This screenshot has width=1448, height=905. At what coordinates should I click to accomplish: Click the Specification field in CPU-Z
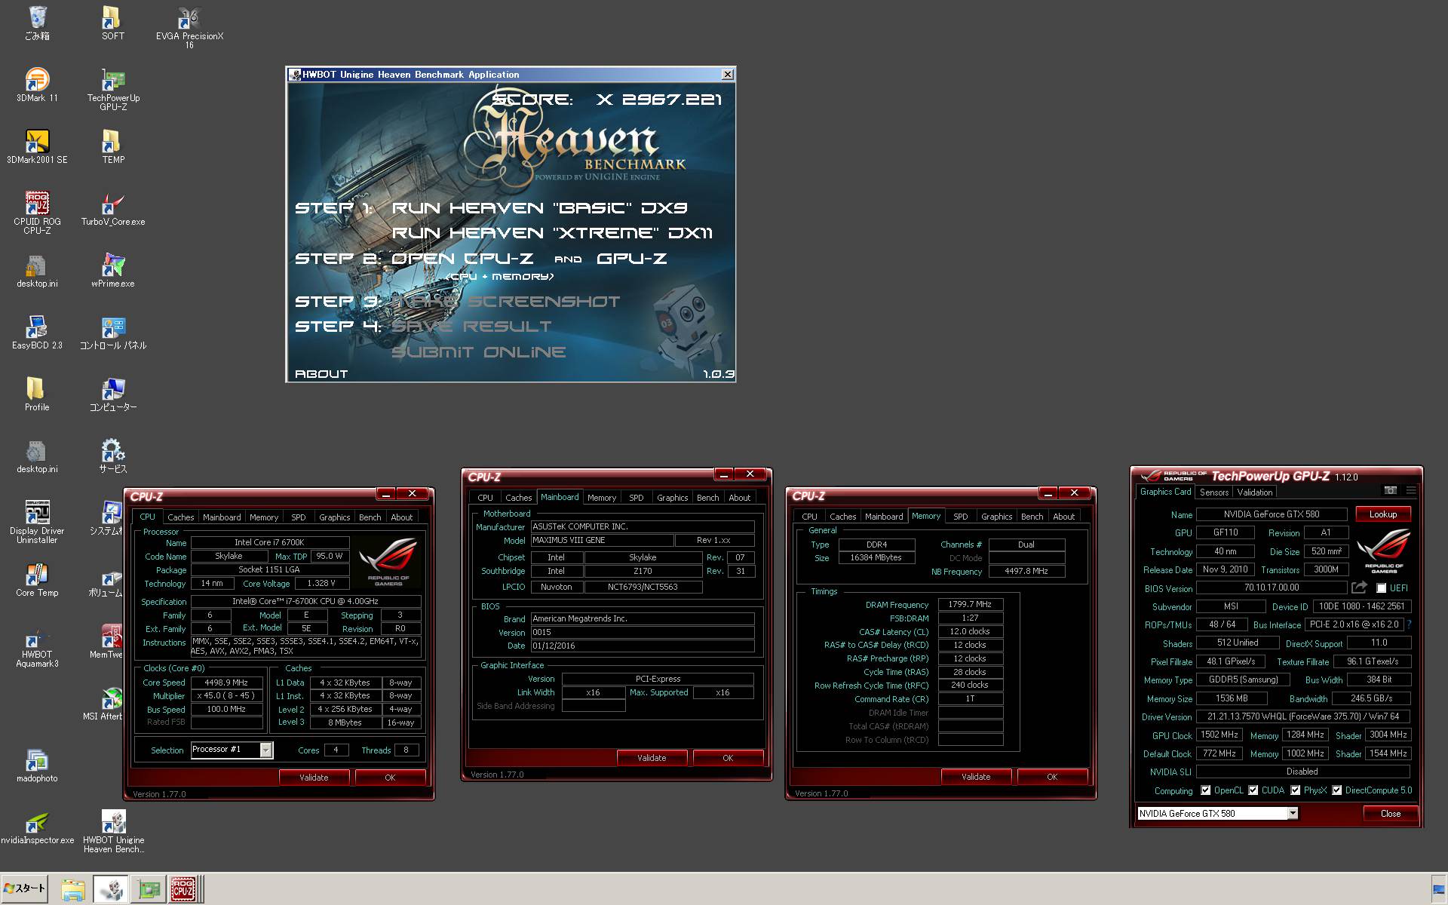coord(305,602)
